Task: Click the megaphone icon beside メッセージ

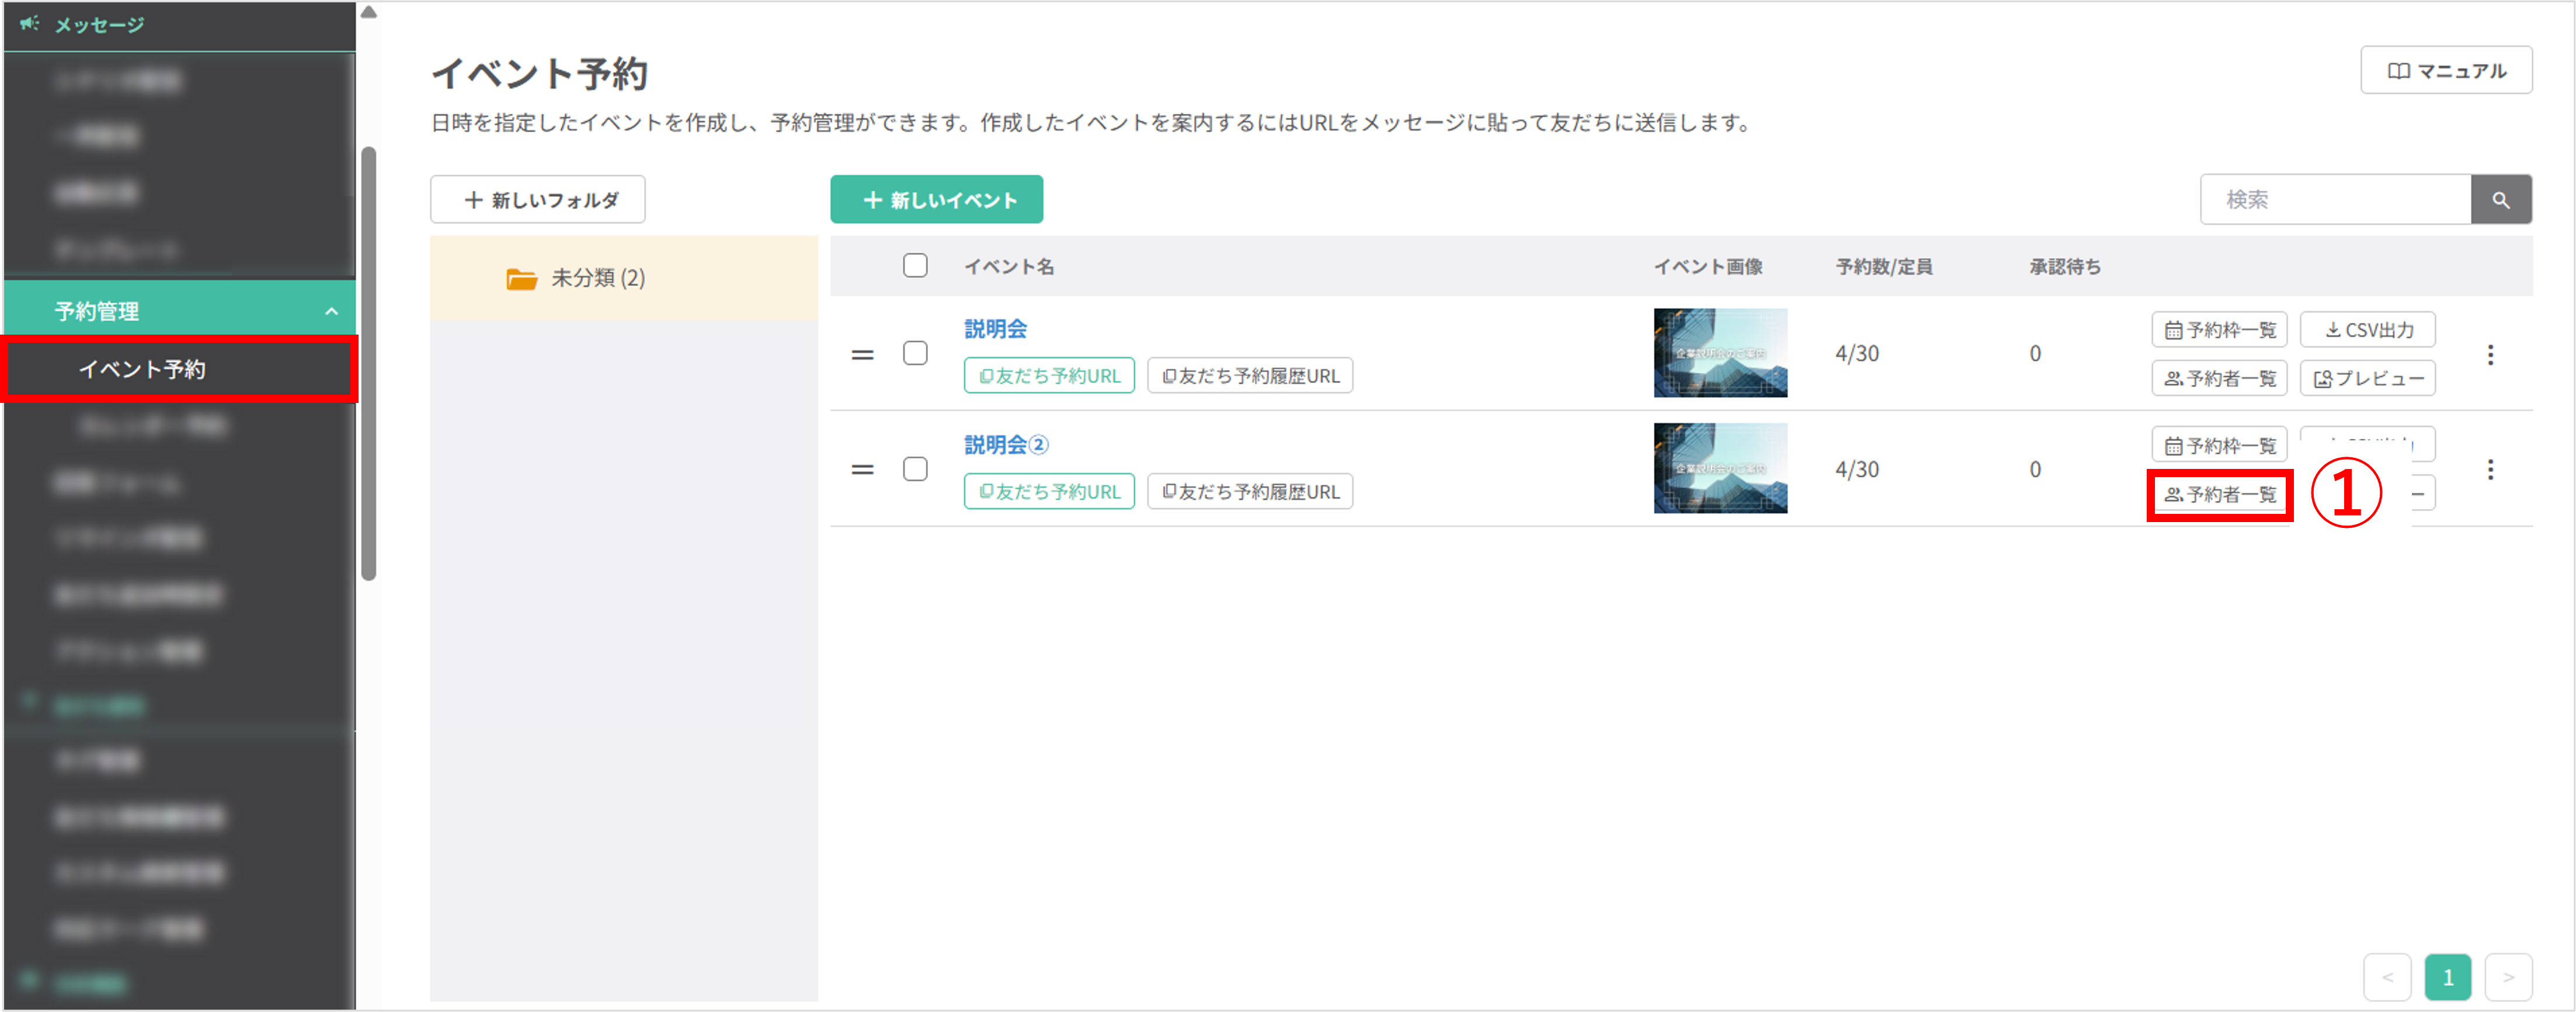Action: tap(30, 23)
